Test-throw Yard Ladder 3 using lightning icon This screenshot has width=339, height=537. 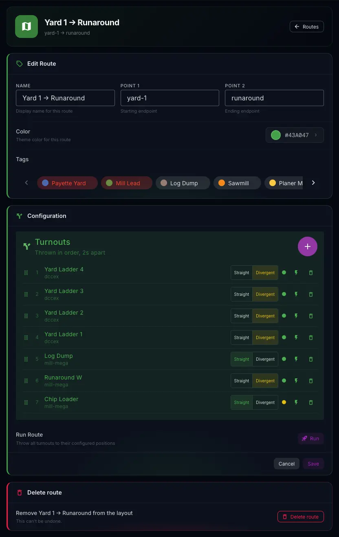pyautogui.click(x=296, y=294)
